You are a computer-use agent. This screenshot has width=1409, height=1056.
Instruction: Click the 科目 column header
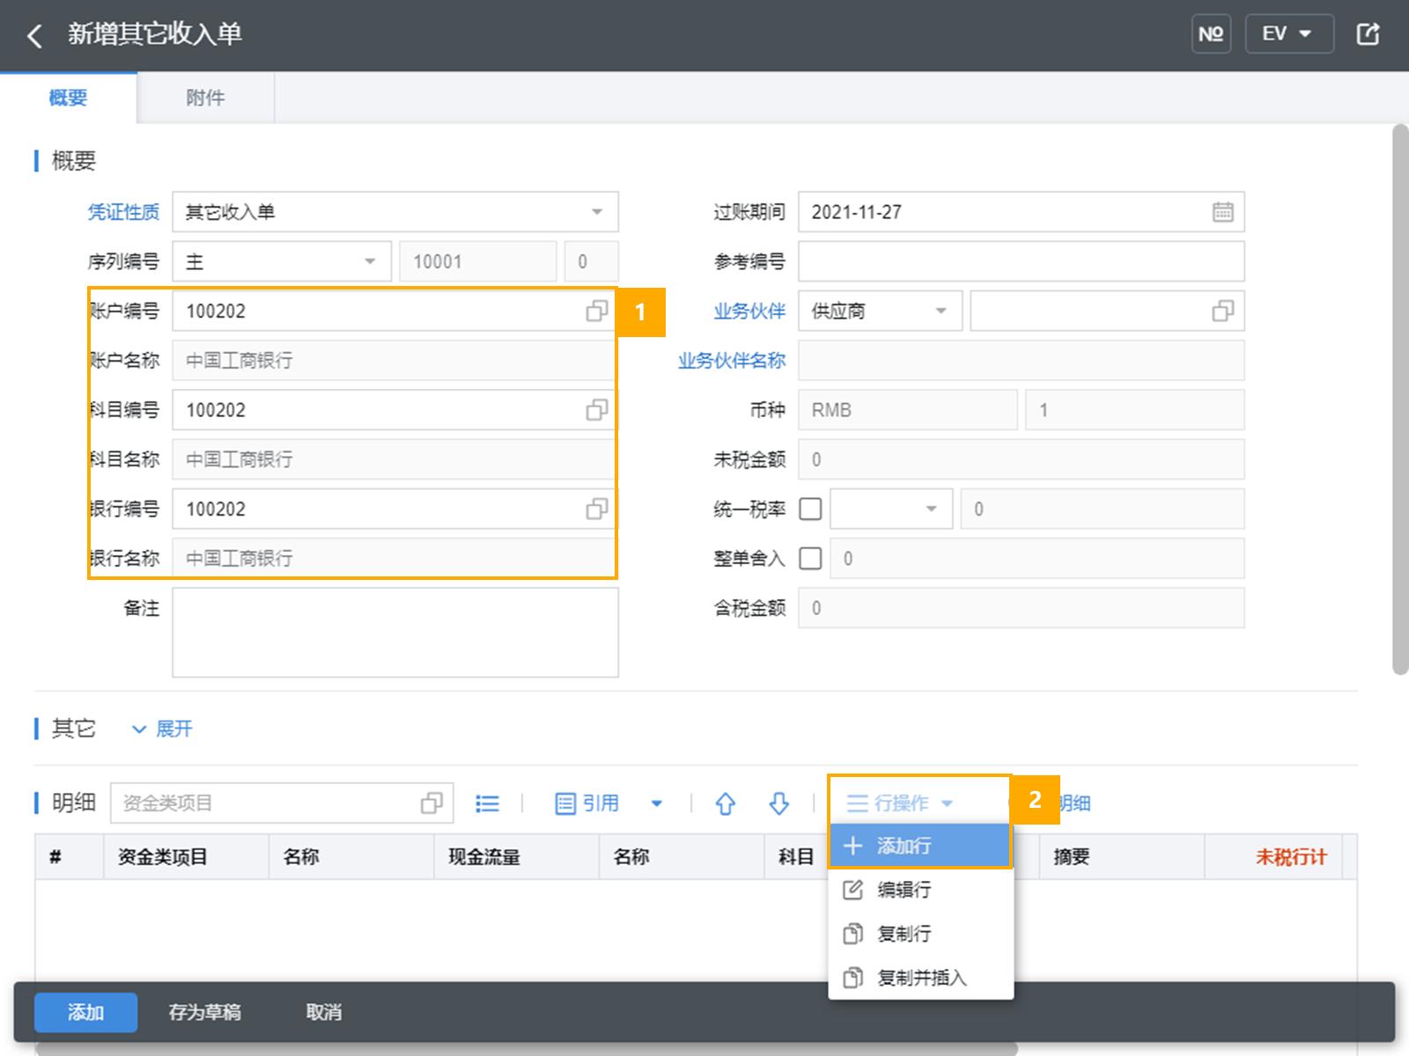click(796, 857)
